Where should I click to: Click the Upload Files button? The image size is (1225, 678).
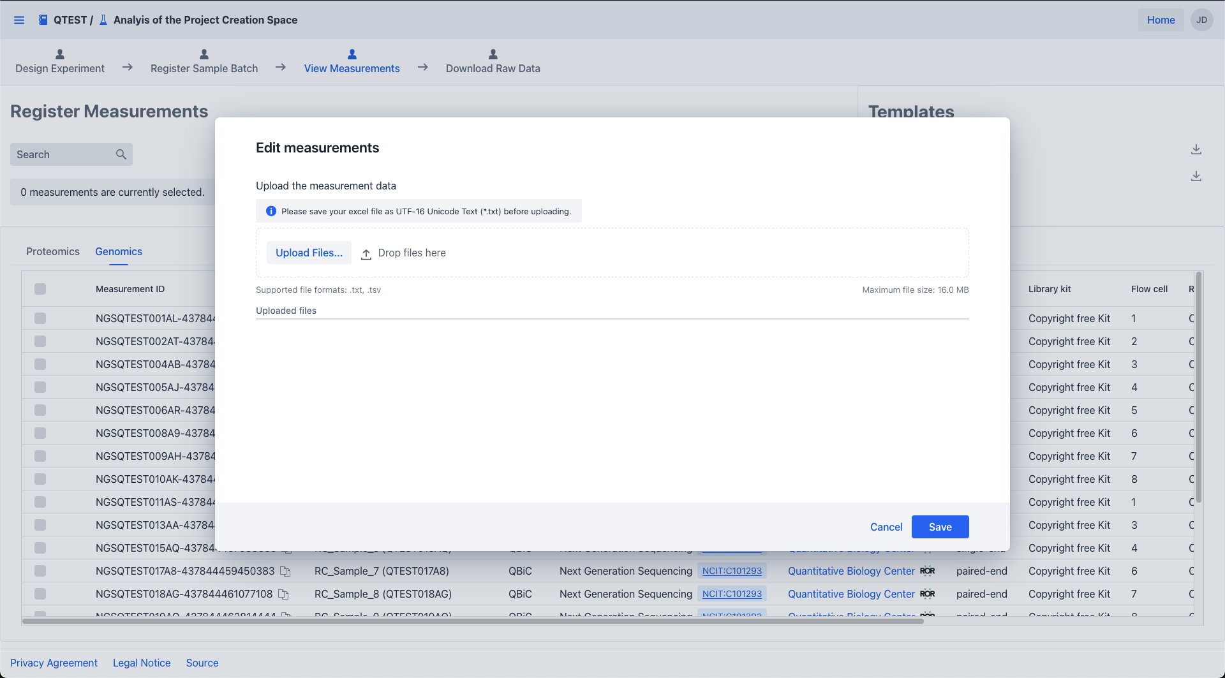309,253
